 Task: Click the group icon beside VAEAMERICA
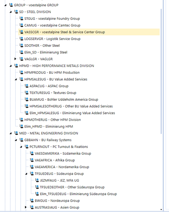(x=32, y=167)
